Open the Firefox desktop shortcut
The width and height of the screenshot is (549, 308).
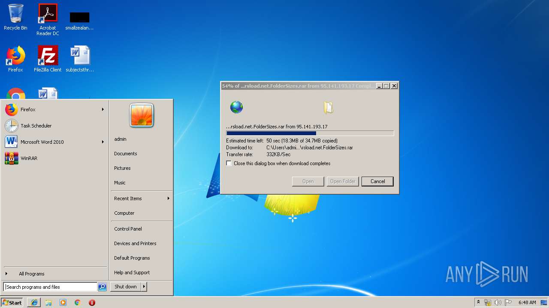point(15,59)
